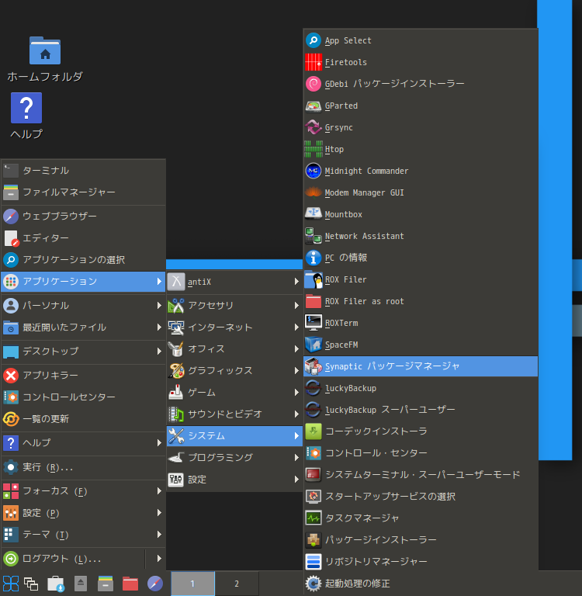Open テーマ (T) menu entry
582x596 pixels.
83,535
